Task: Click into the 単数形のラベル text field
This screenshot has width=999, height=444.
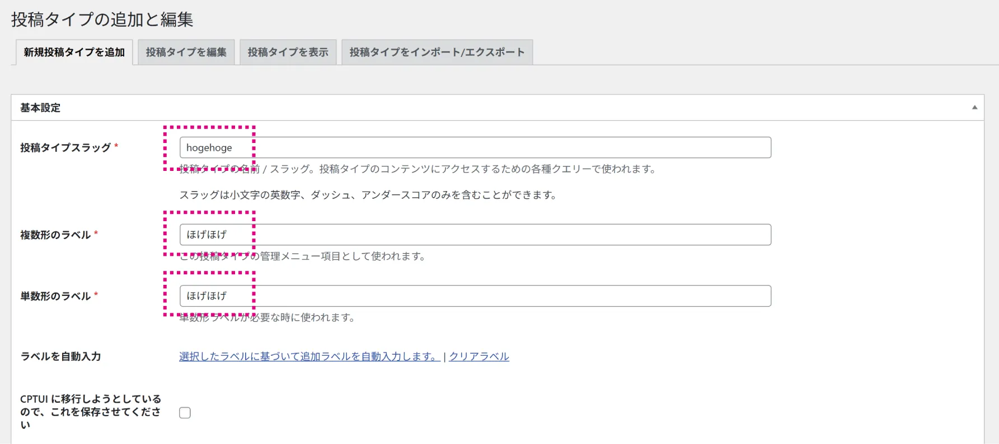Action: coord(475,296)
